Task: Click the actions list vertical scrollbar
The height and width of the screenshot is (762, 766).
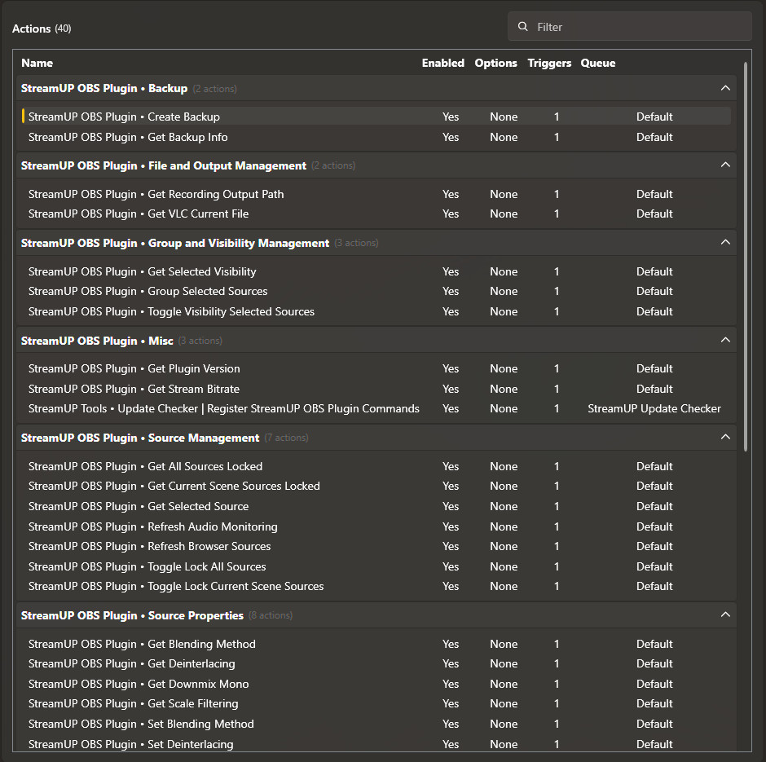Action: pyautogui.click(x=746, y=257)
